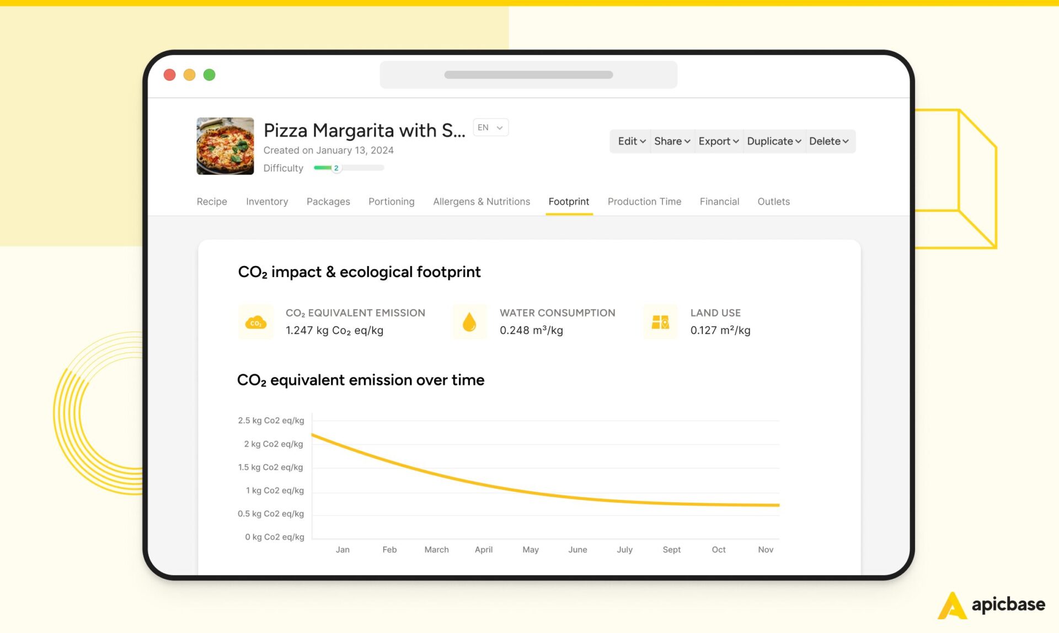Viewport: 1059px width, 633px height.
Task: Click the Delete button
Action: [827, 142]
